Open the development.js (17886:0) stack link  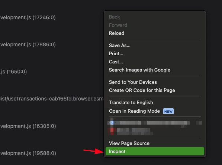(x=28, y=44)
